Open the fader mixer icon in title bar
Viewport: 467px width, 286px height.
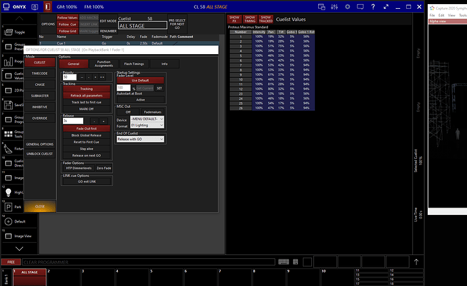click(x=334, y=7)
